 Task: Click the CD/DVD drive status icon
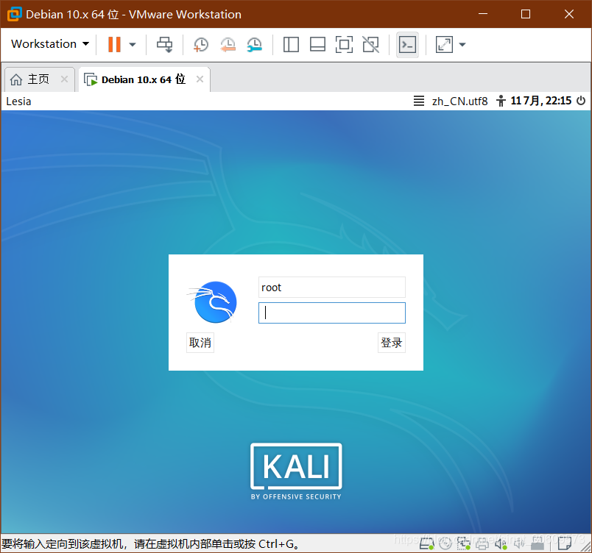445,543
